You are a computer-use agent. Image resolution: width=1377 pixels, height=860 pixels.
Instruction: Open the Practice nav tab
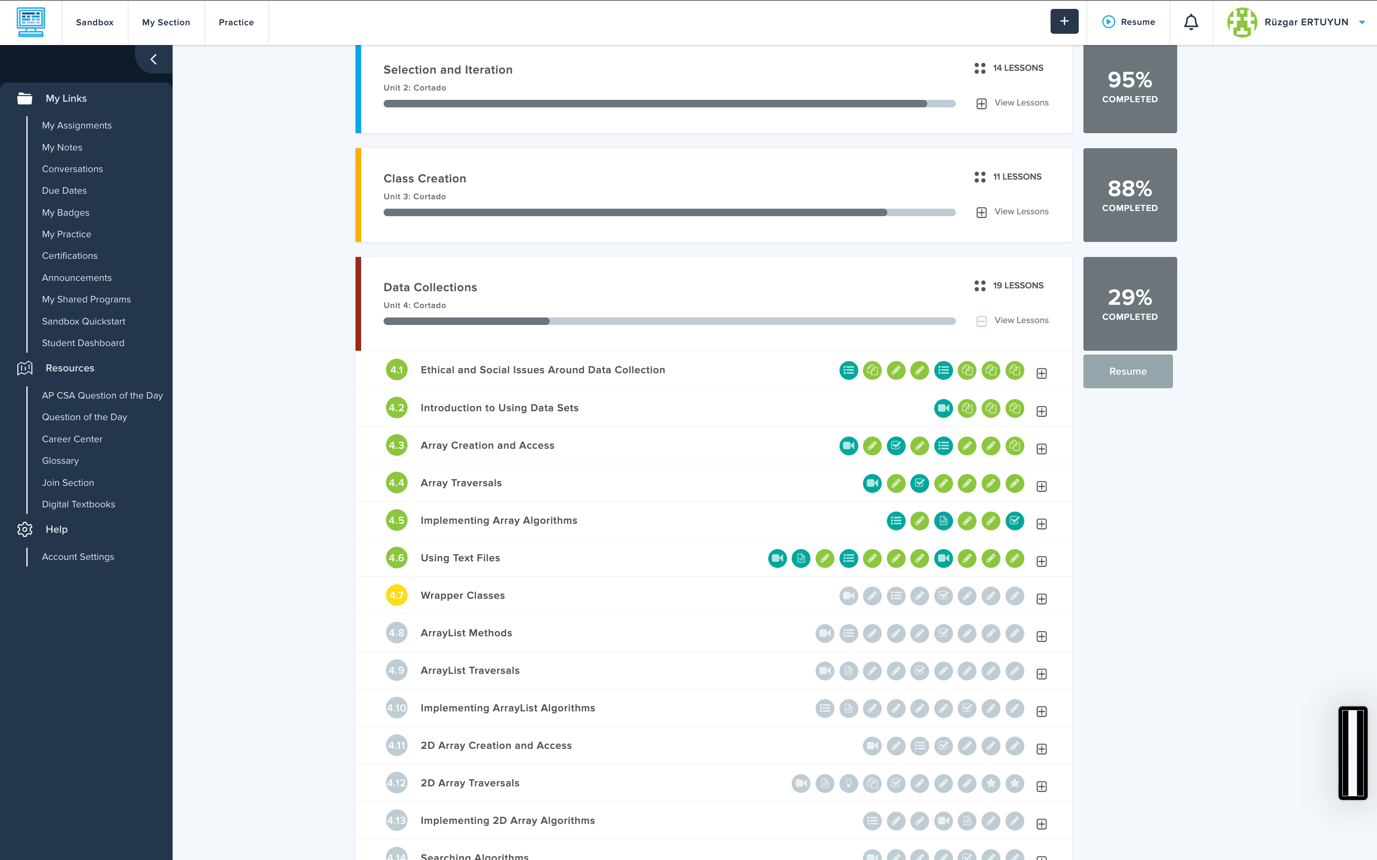[236, 22]
